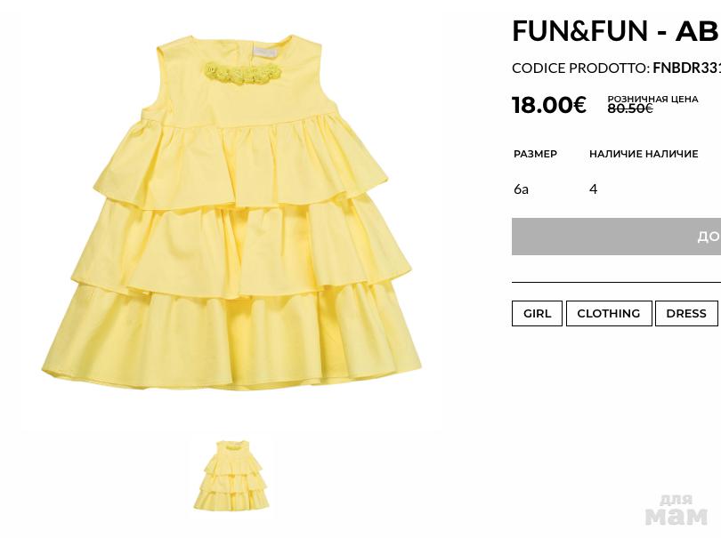Screen dimensions: 721x538
Task: Open the CLOTHING category tag
Action: 609,313
